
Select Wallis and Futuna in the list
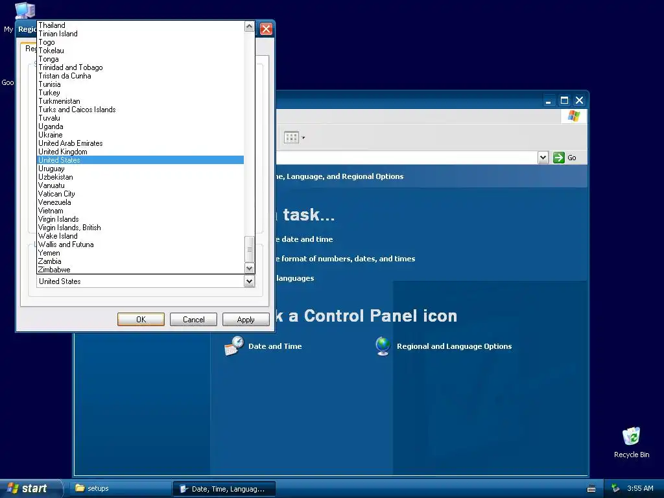point(140,244)
